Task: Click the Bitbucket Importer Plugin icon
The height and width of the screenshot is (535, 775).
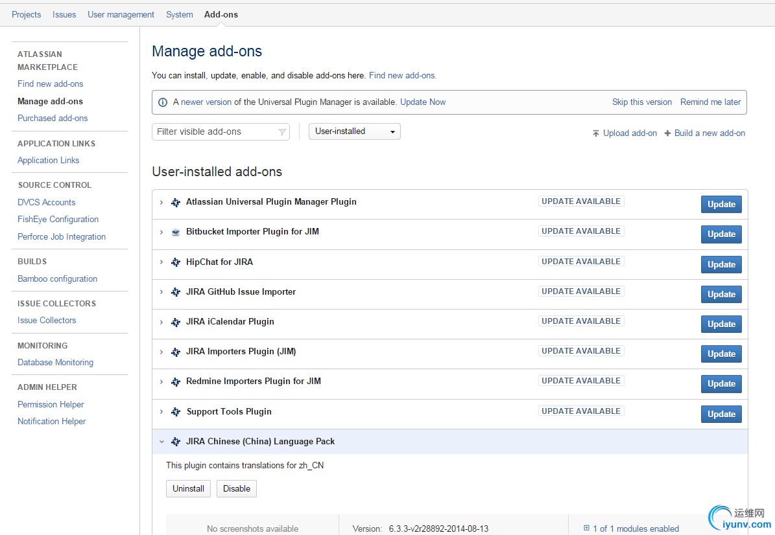Action: [176, 232]
